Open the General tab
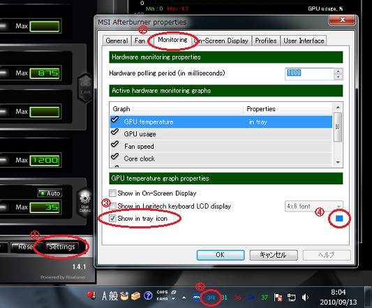372x308 pixels. point(117,41)
